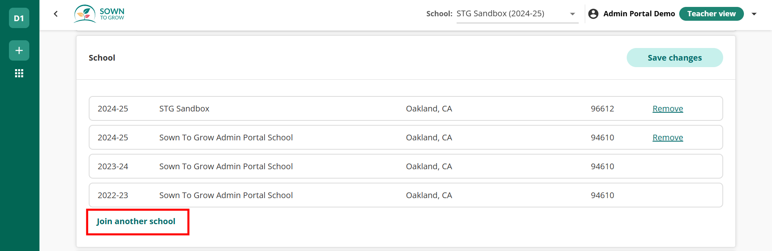Viewport: 772px width, 251px height.
Task: Click the 96612 zip code entry
Action: 602,109
